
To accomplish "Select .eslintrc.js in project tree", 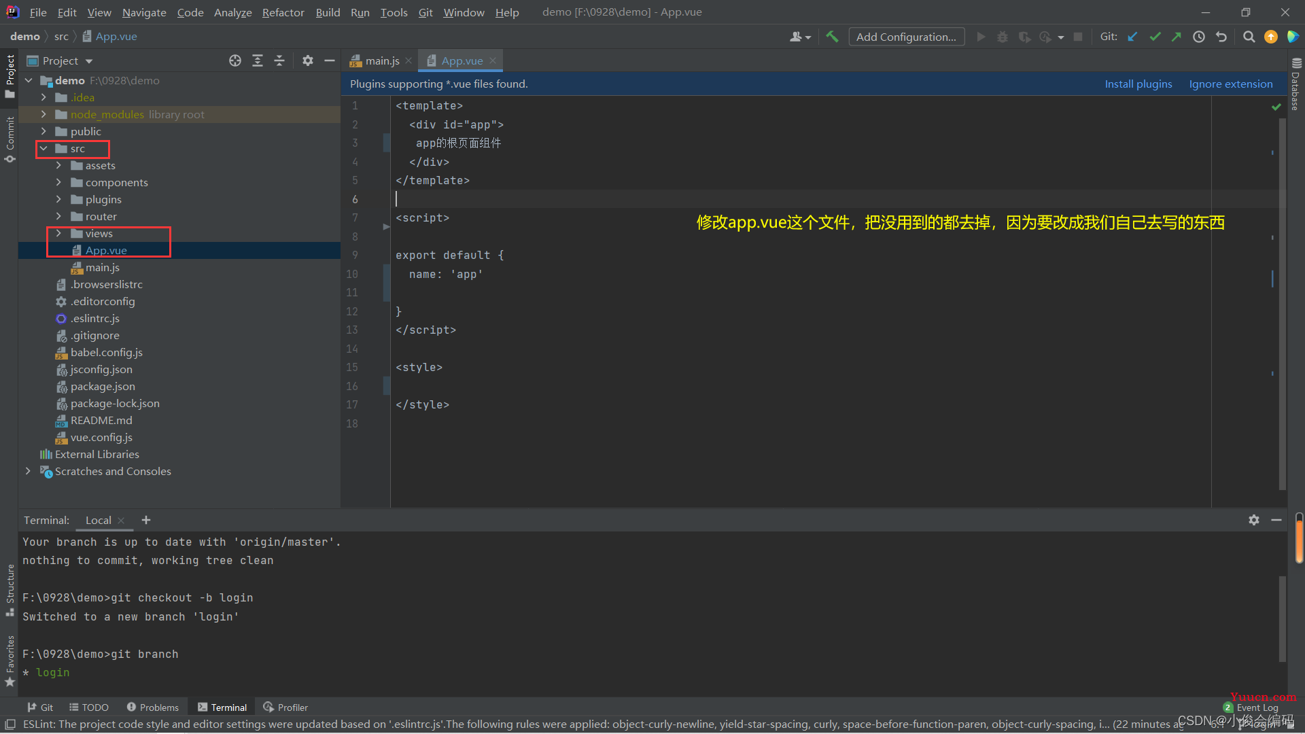I will click(95, 318).
